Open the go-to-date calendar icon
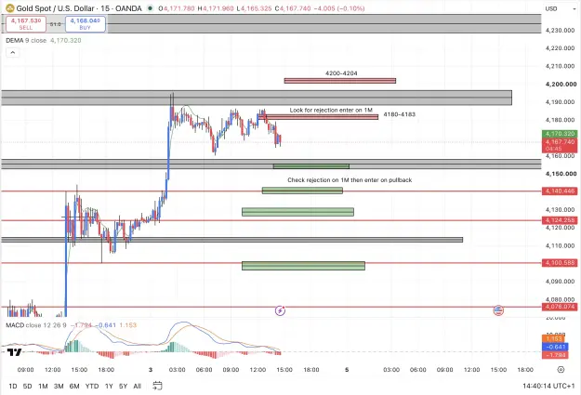581x395 pixels. [157, 386]
